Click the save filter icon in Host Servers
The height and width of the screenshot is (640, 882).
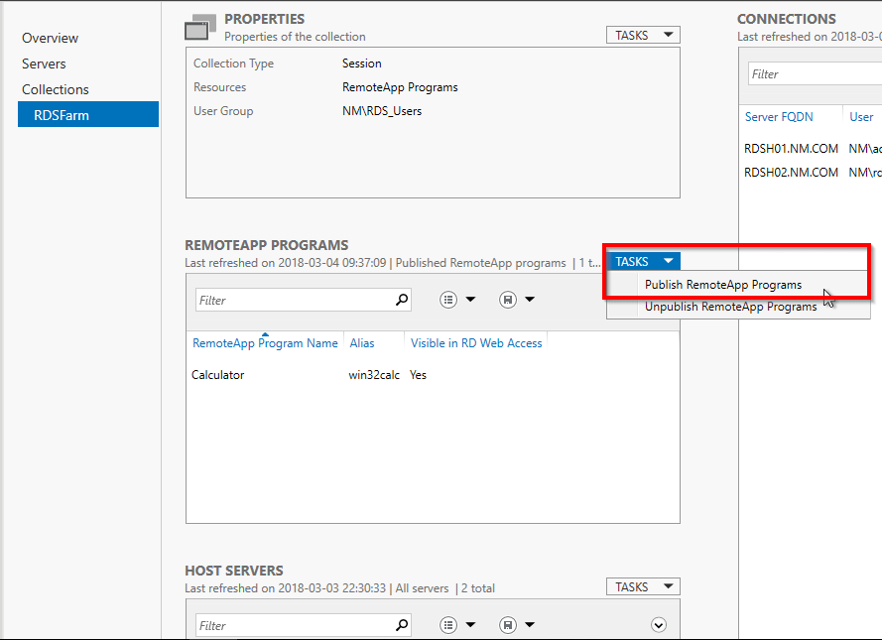506,624
